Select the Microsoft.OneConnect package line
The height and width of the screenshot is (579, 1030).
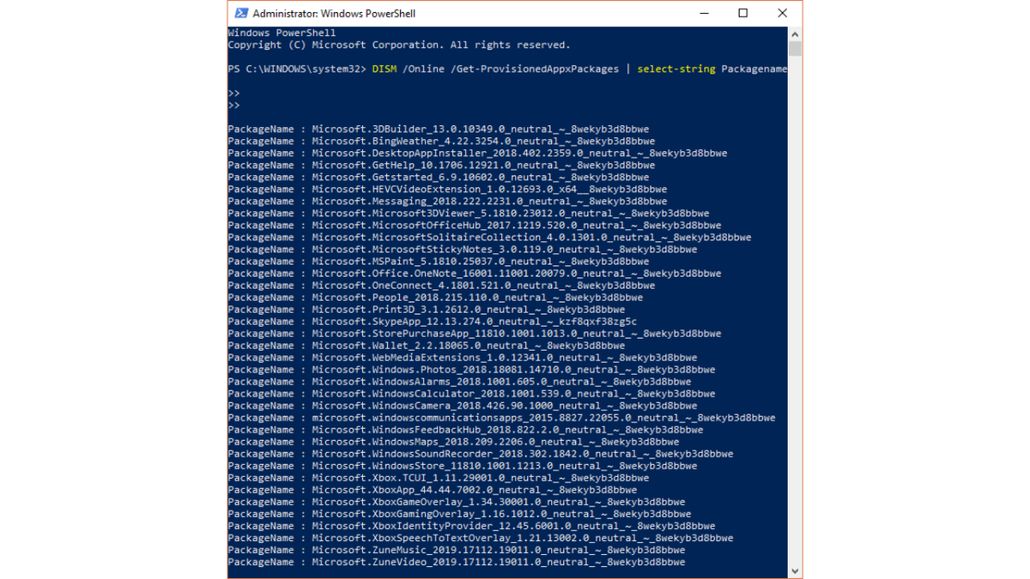[x=441, y=285]
